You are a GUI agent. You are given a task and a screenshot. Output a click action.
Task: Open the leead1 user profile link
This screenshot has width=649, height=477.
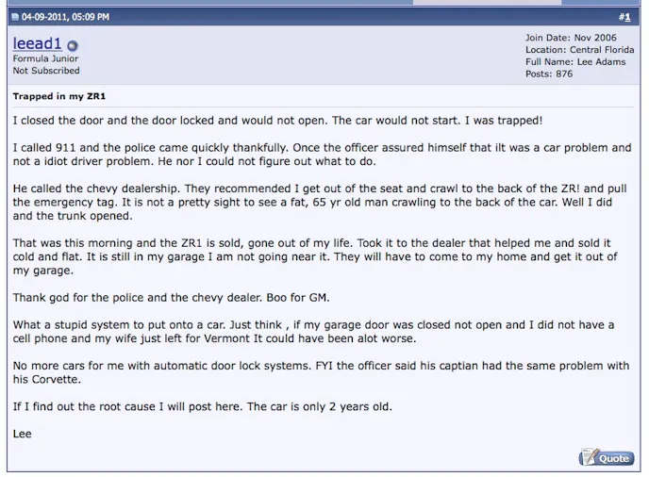click(x=37, y=43)
